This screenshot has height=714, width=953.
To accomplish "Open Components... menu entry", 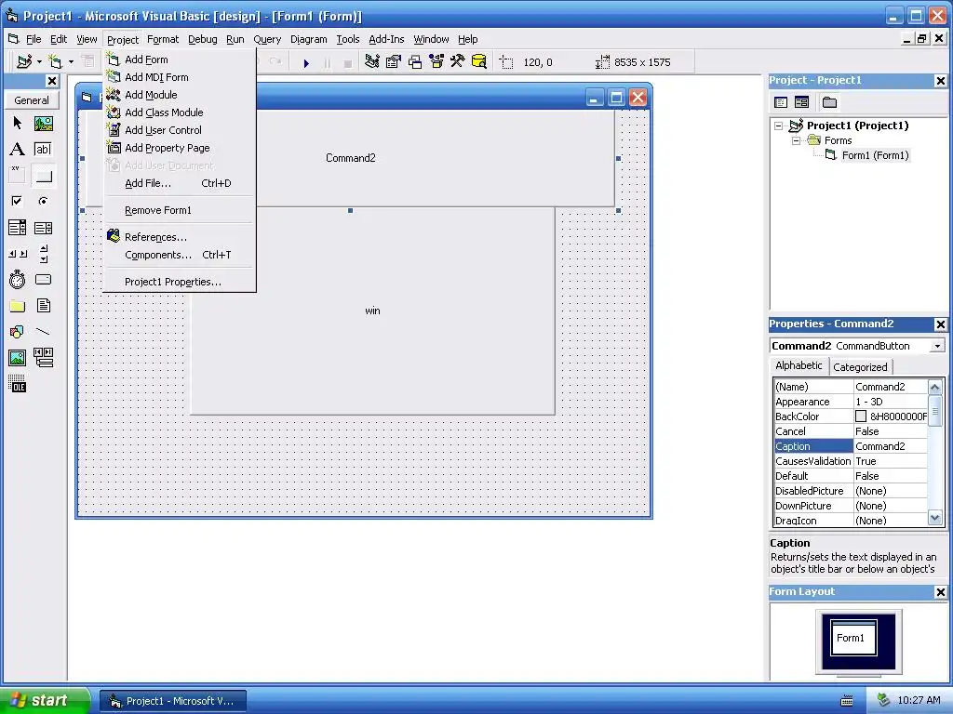I will pos(180,255).
